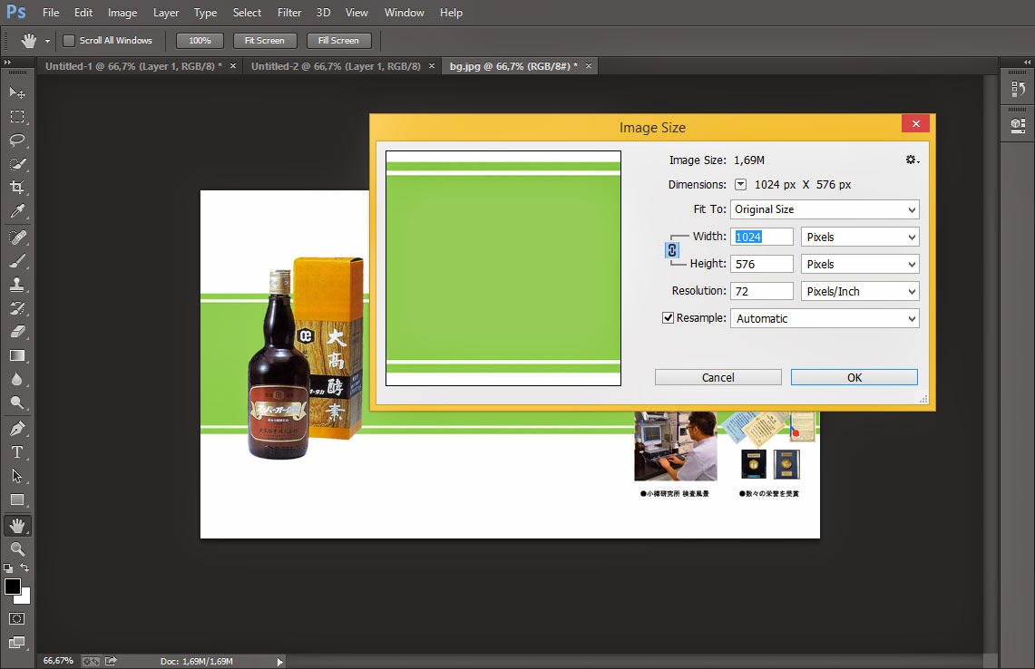Screen dimensions: 1035x669
Task: Uncheck the Resample checkbox
Action: tap(669, 318)
